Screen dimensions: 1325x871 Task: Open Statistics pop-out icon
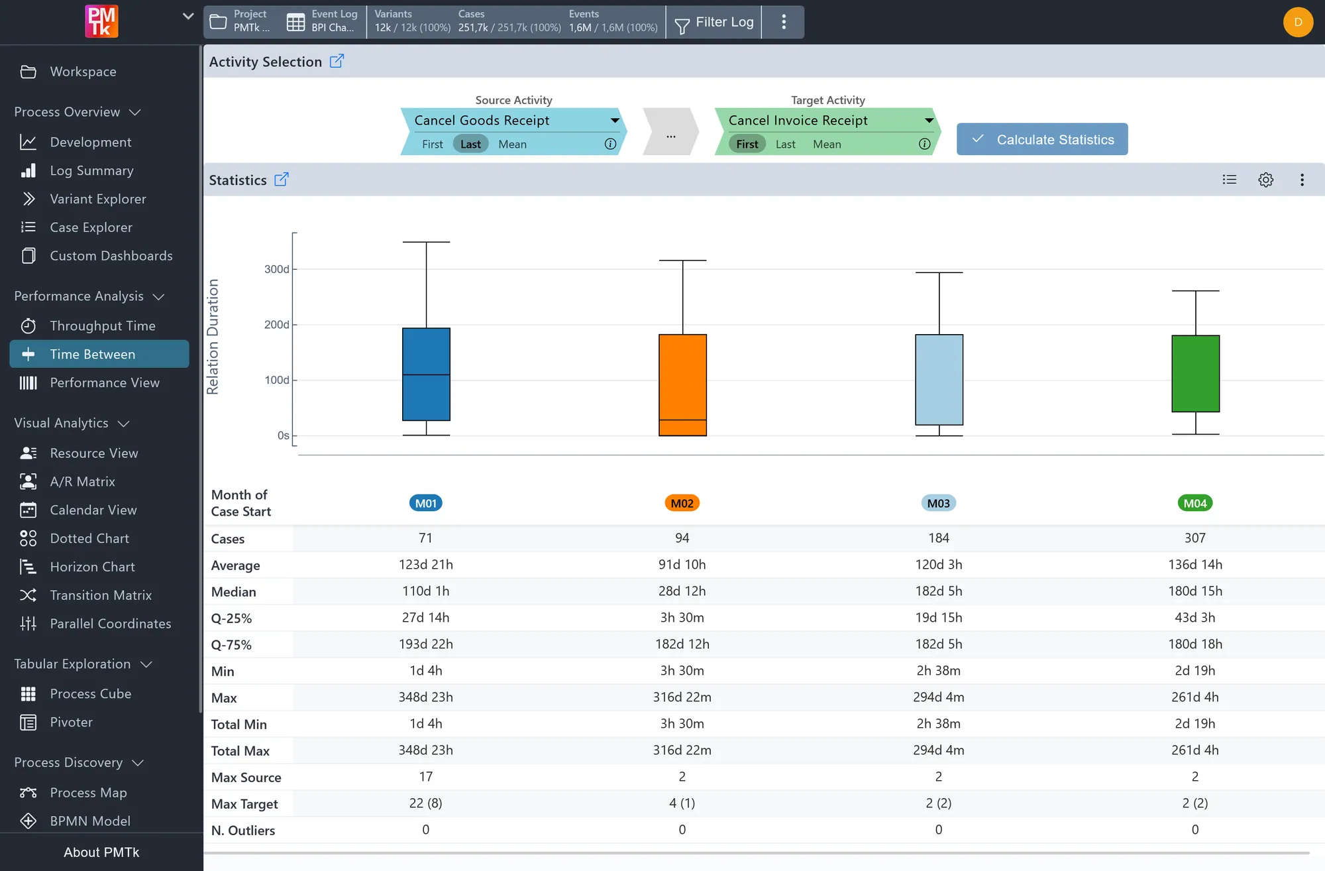[282, 180]
